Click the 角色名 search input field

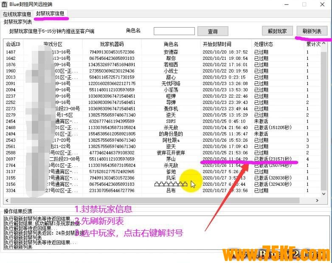pyautogui.click(x=174, y=31)
